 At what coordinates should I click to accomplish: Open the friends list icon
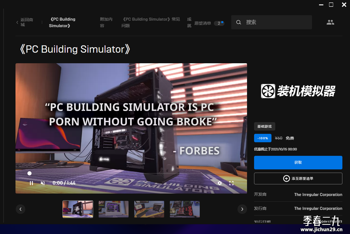(330, 23)
